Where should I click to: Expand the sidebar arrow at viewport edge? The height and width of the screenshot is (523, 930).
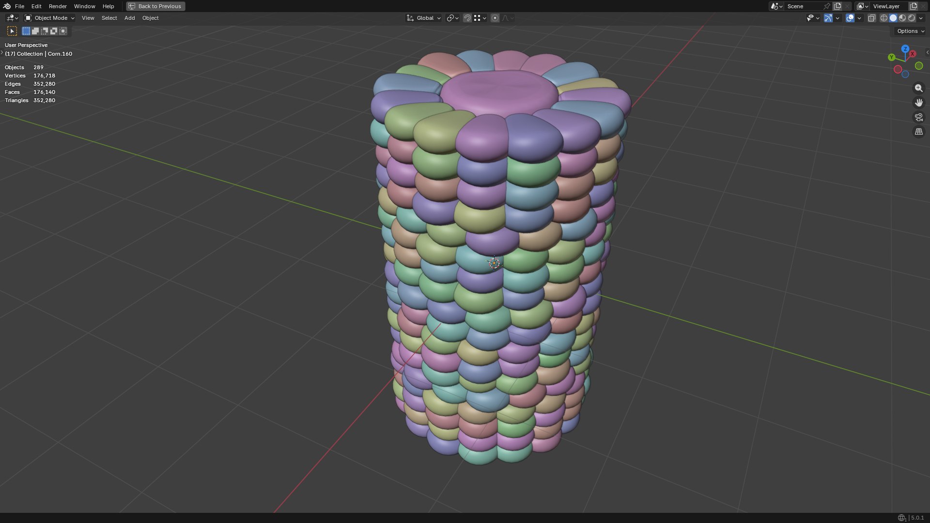tap(927, 52)
